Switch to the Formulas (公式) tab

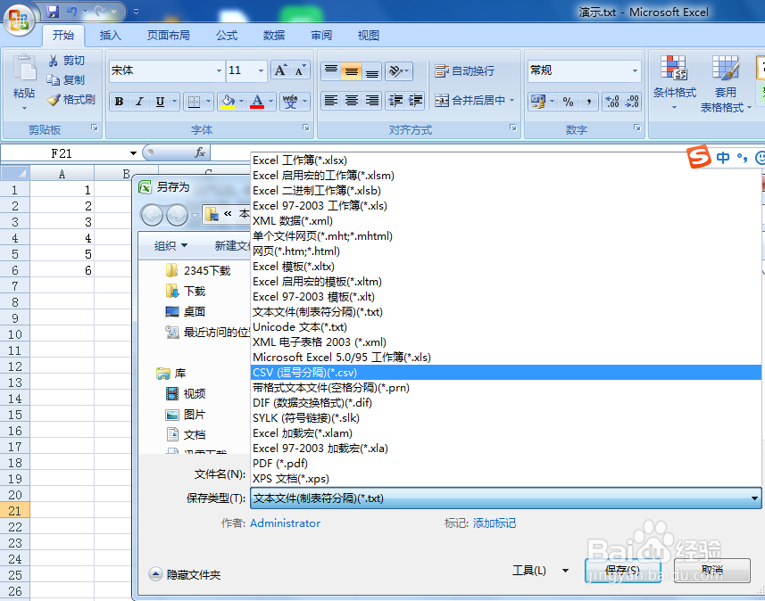(227, 35)
